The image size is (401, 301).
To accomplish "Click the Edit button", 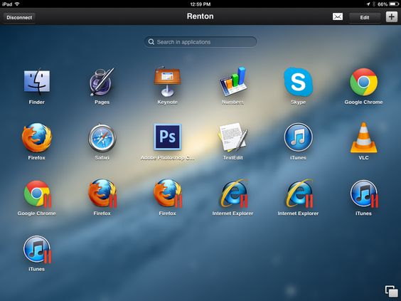I will 365,17.
